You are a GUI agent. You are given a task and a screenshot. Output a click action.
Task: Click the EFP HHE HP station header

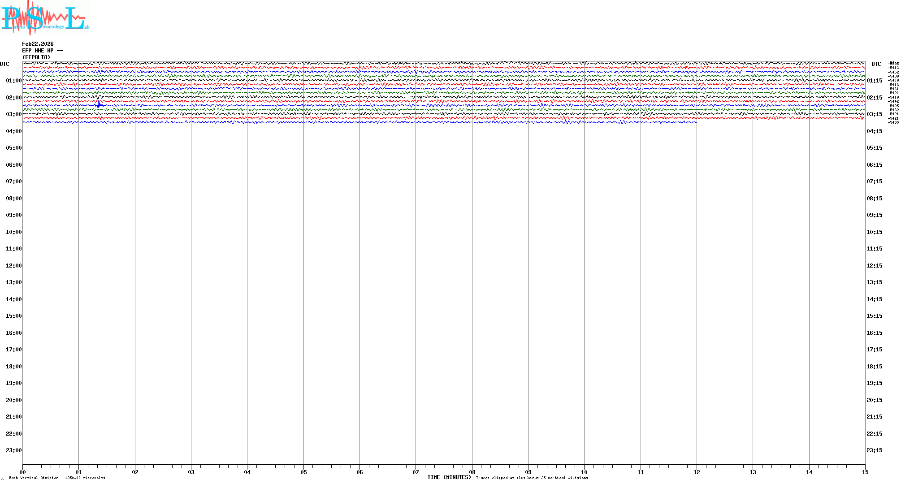[42, 51]
